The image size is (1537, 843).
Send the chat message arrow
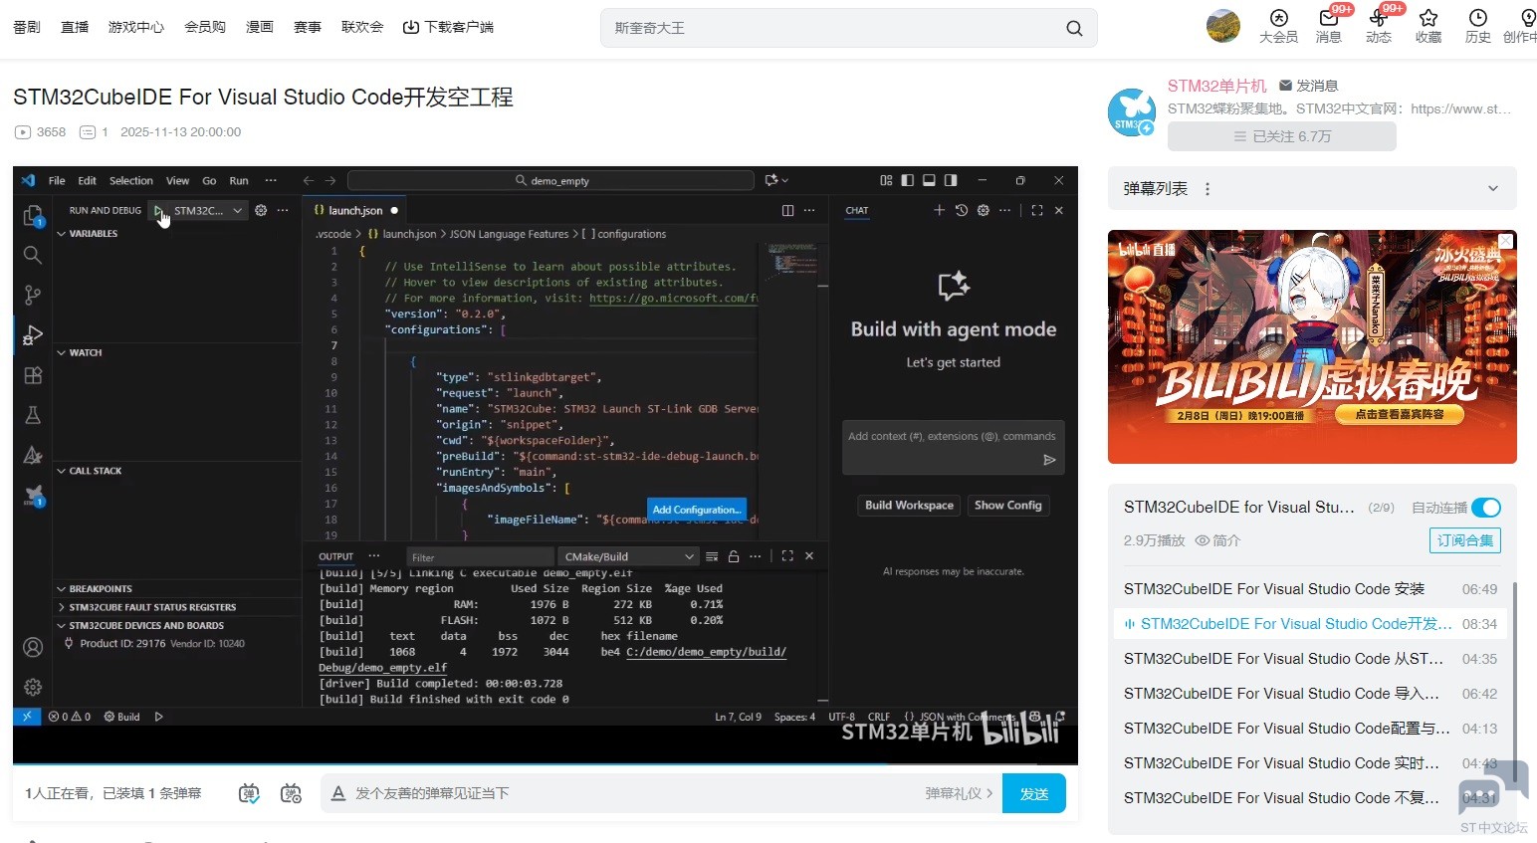pyautogui.click(x=1049, y=460)
